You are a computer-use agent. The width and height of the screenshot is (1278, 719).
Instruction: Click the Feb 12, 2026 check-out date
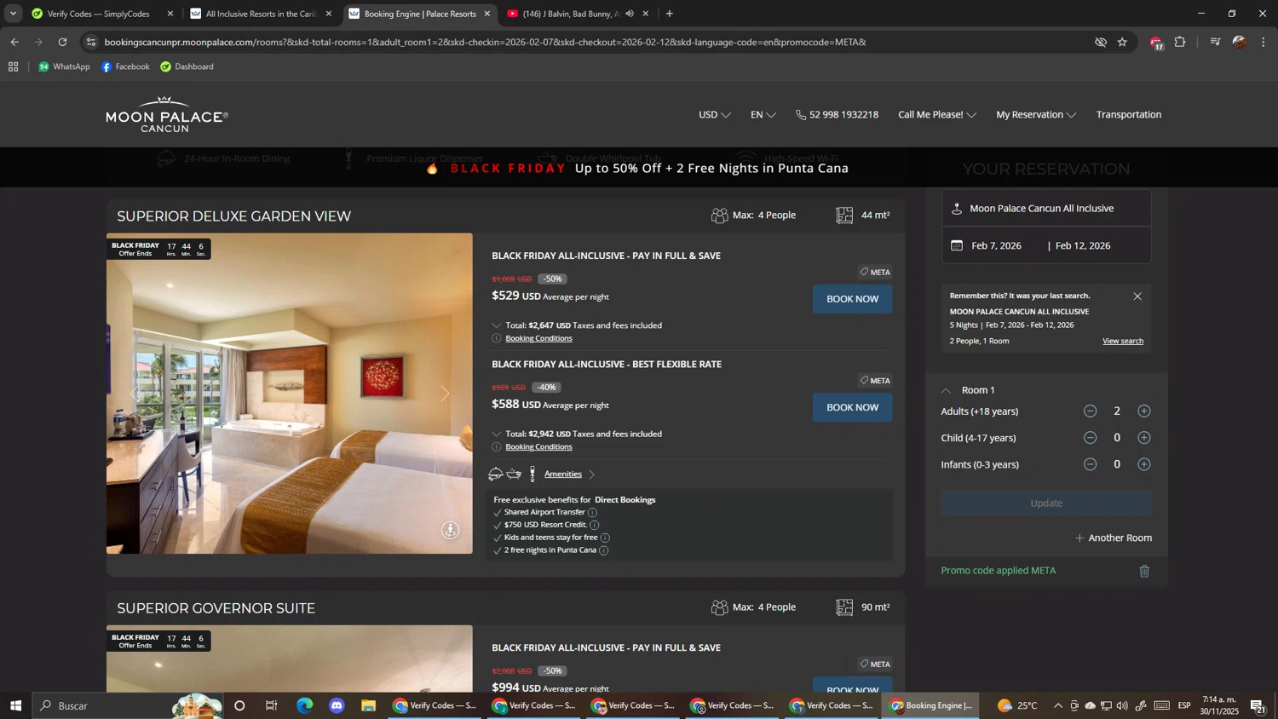pyautogui.click(x=1082, y=245)
